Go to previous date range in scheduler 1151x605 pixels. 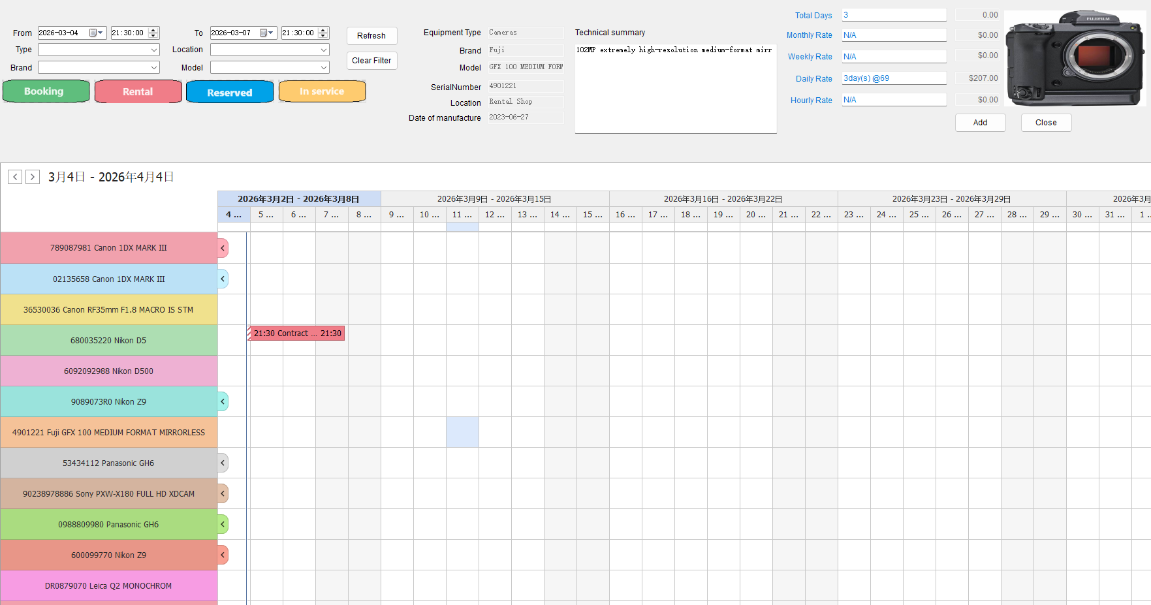tap(15, 177)
